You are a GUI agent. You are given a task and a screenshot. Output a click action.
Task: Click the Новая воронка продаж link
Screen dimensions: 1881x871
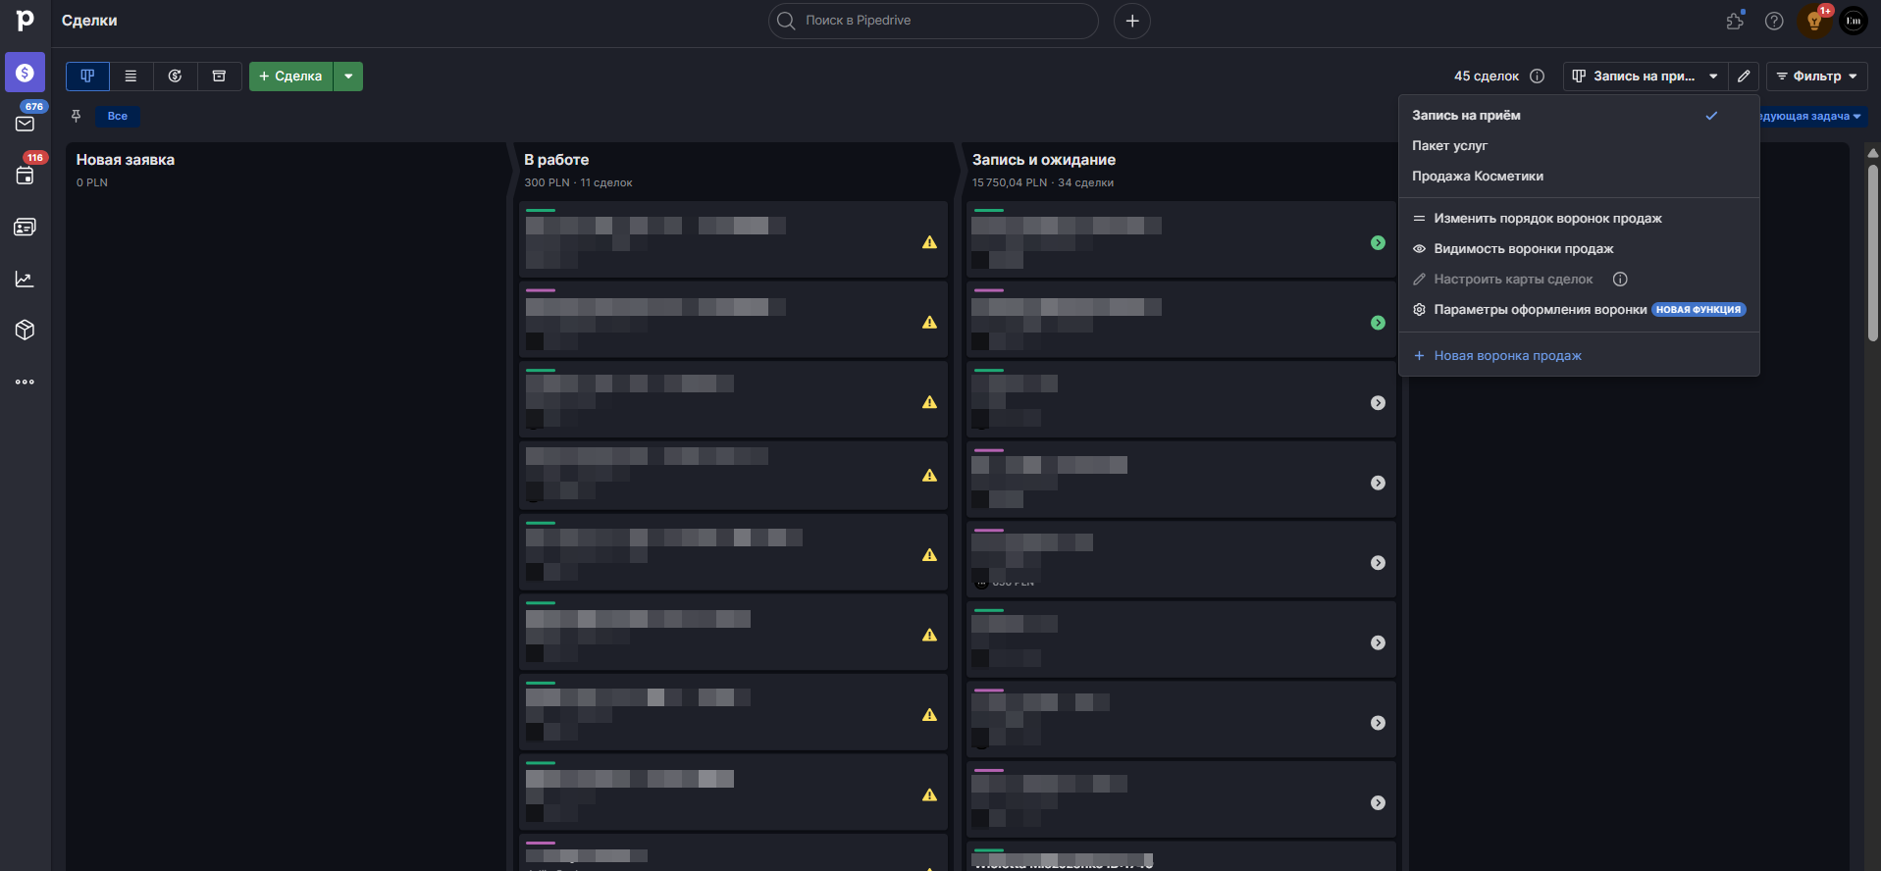point(1507,356)
